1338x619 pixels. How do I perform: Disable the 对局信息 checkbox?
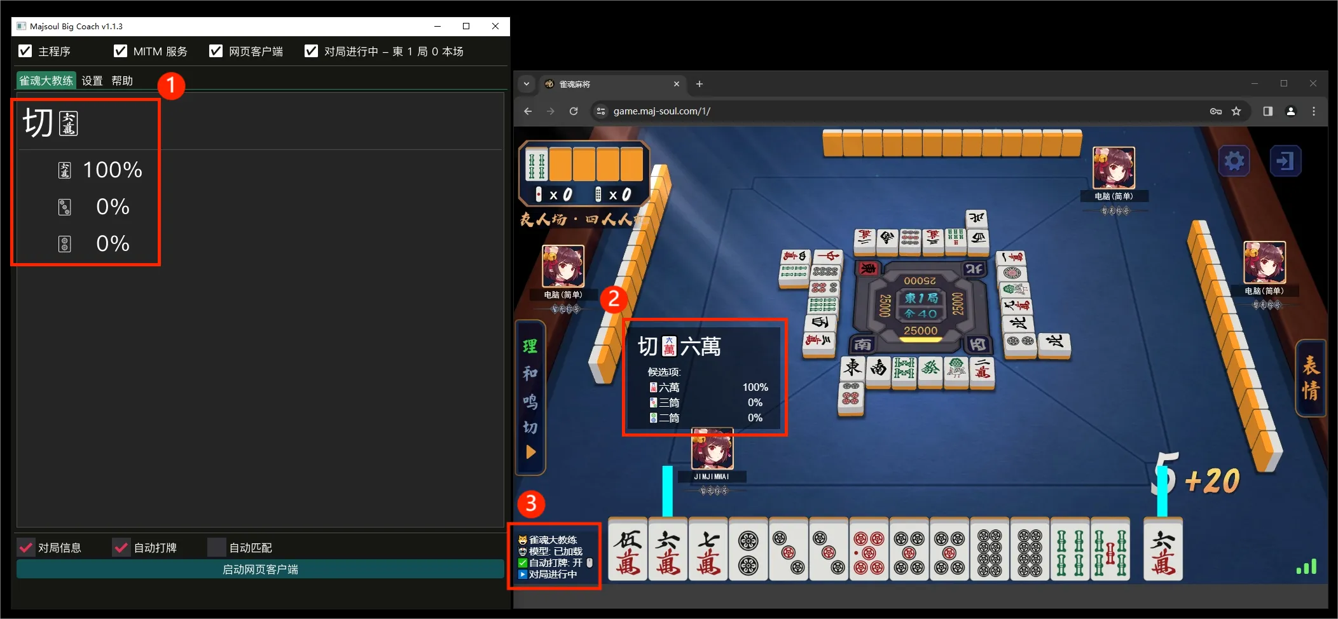pos(26,547)
